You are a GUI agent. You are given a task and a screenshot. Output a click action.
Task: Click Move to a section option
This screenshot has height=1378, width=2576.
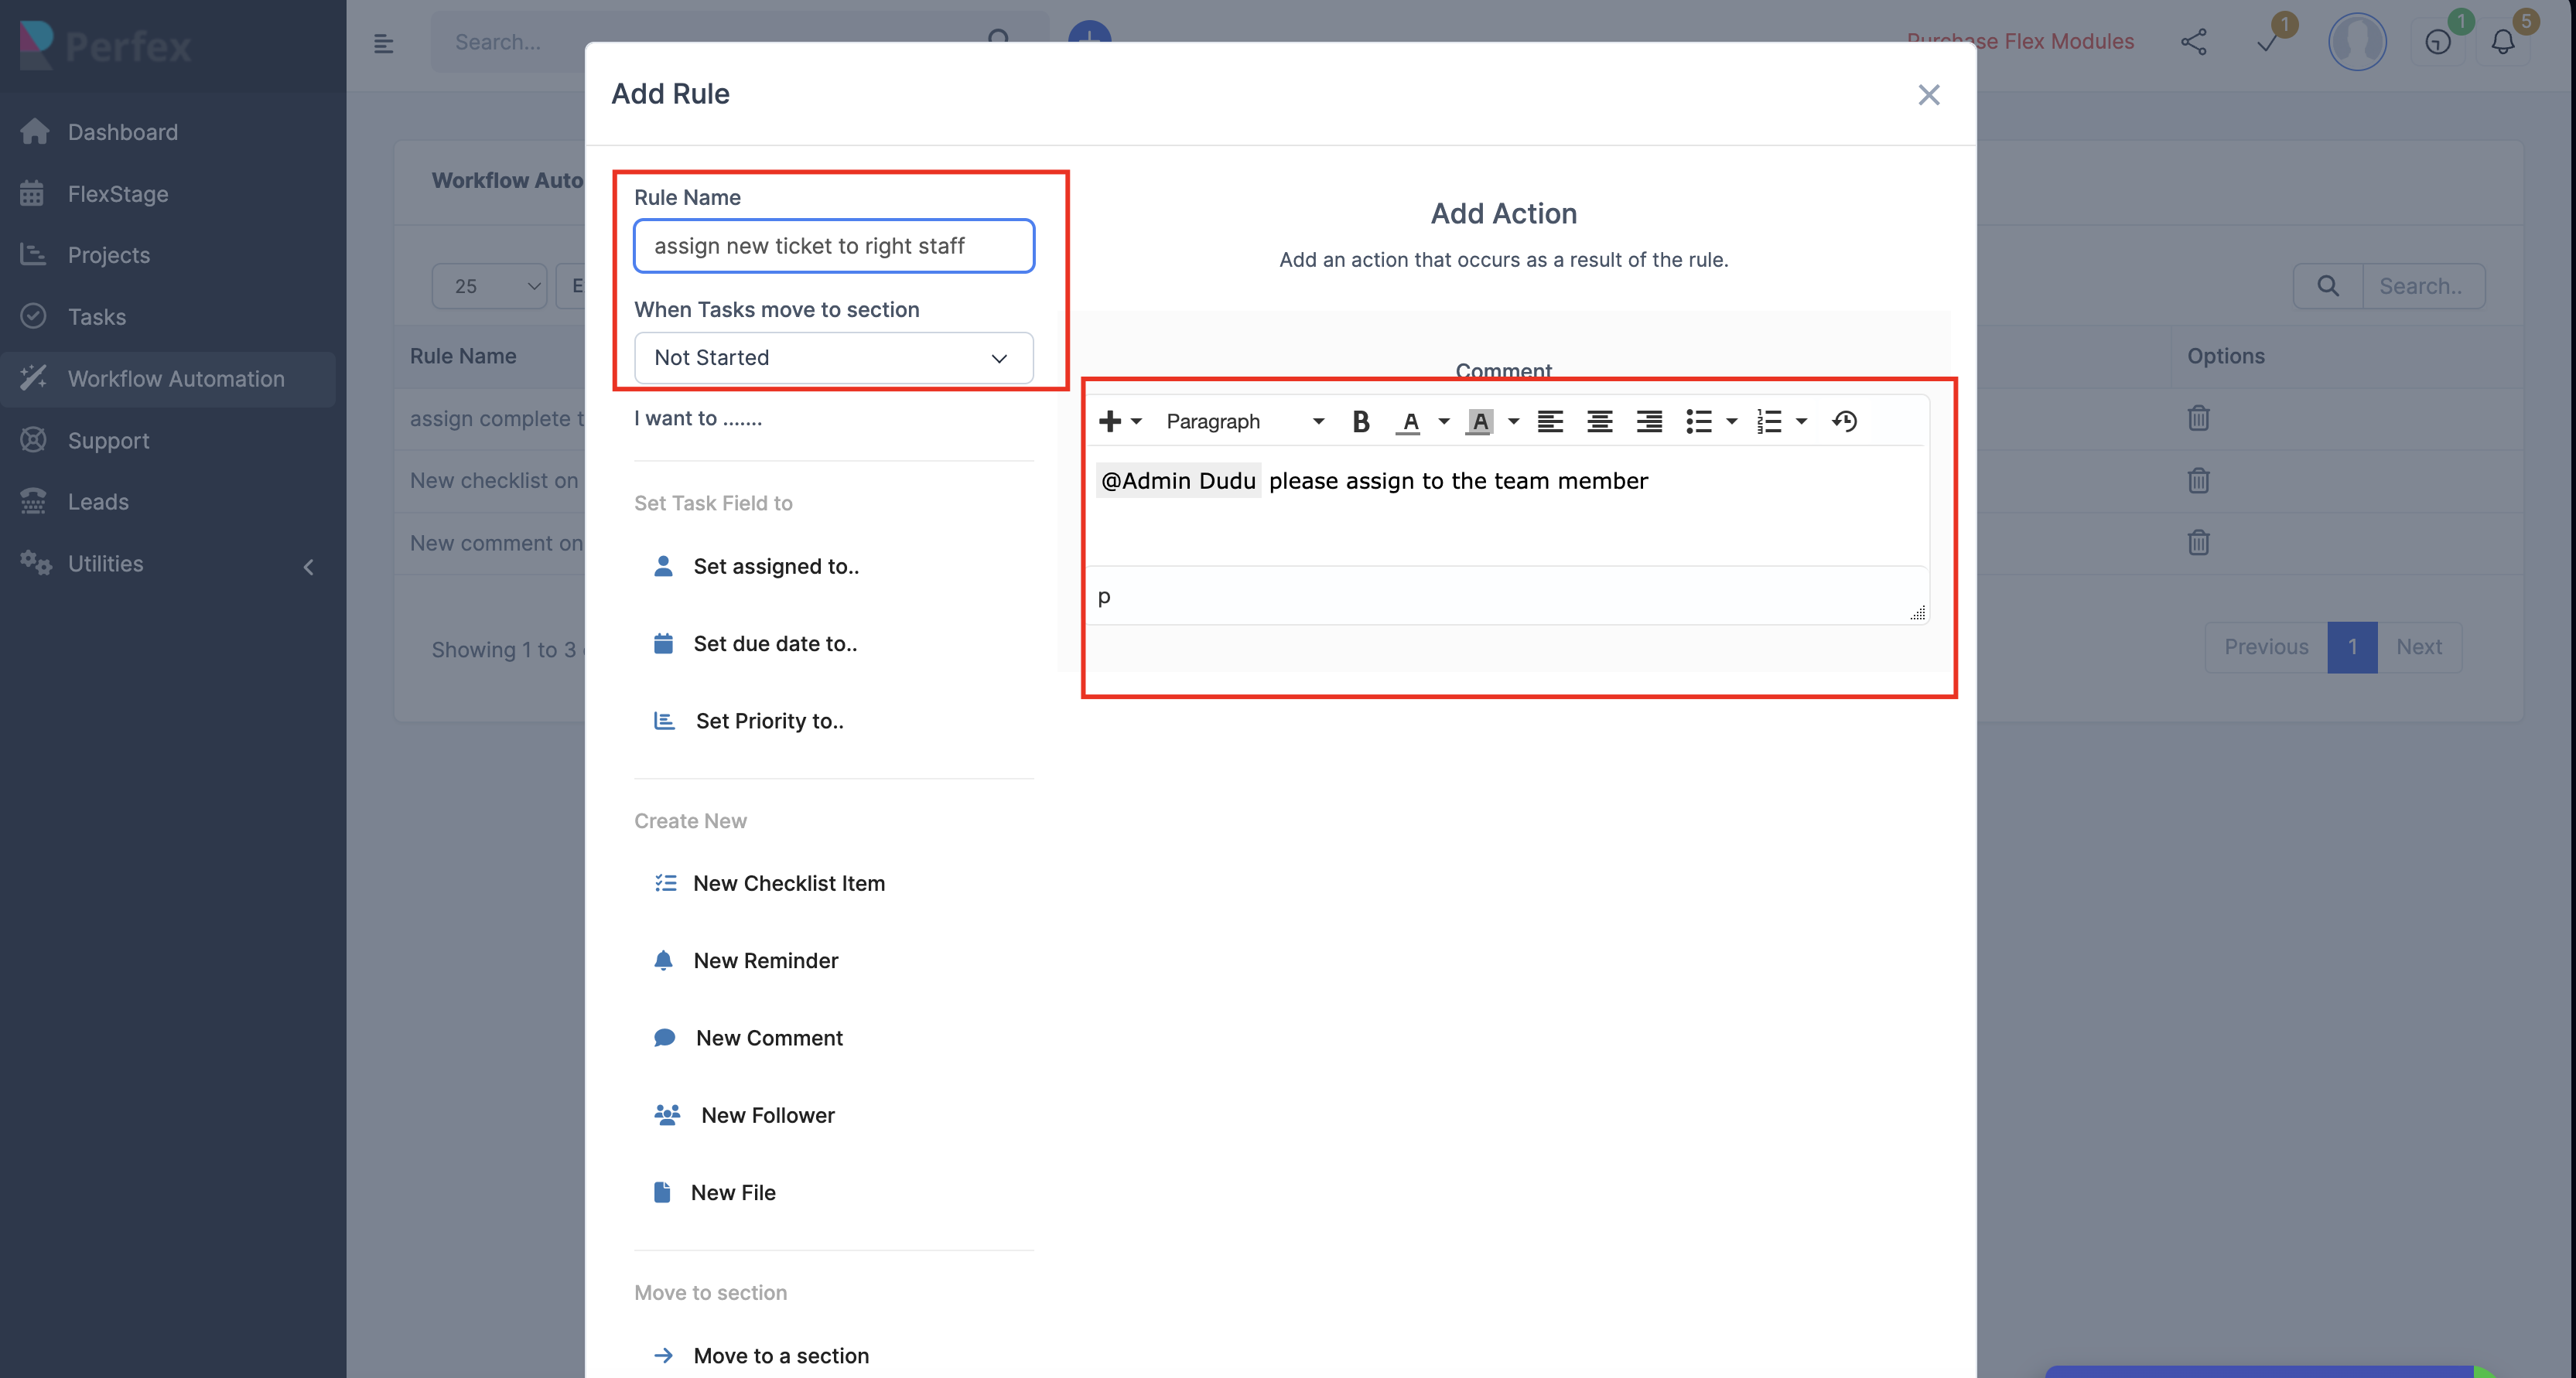(780, 1356)
